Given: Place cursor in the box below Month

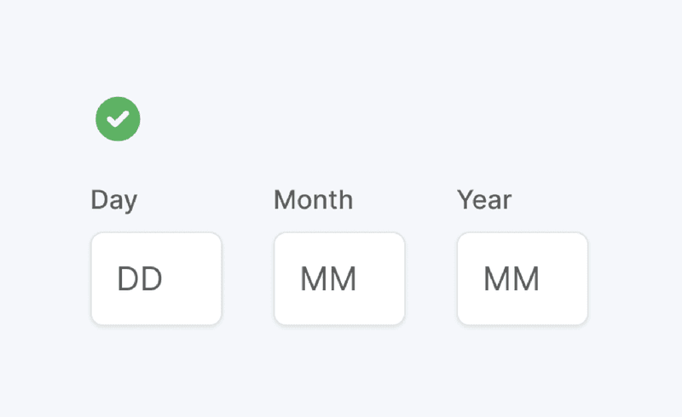Looking at the screenshot, I should click(x=339, y=278).
